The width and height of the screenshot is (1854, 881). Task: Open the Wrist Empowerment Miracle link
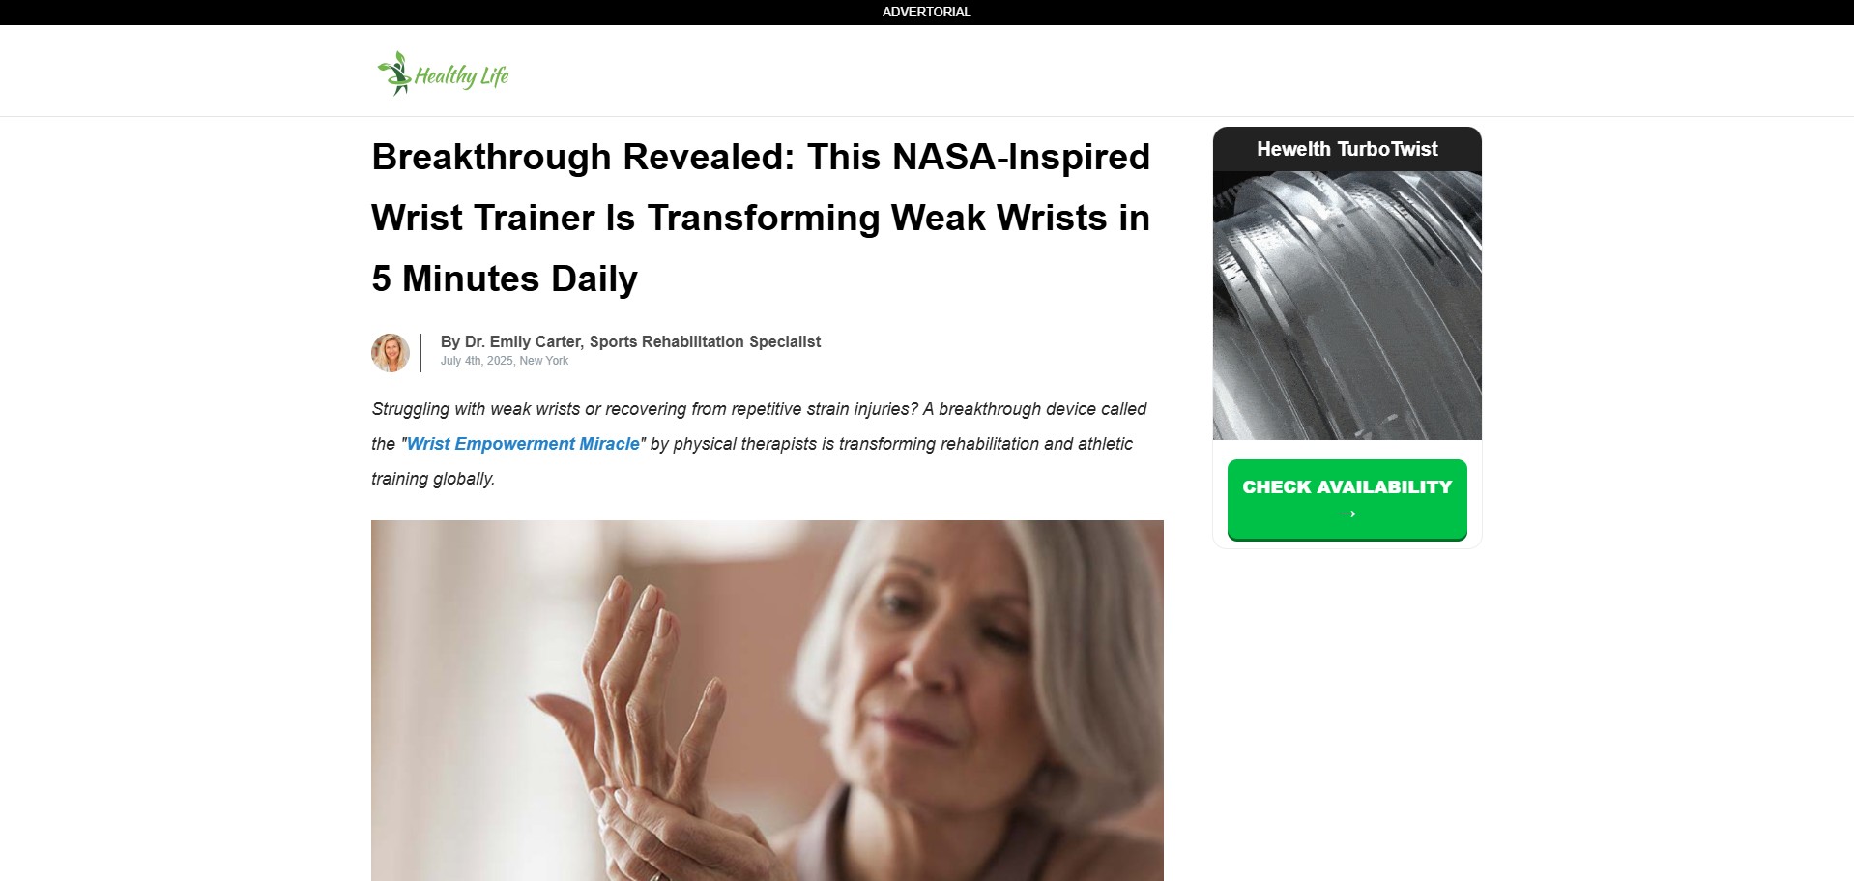tap(523, 444)
